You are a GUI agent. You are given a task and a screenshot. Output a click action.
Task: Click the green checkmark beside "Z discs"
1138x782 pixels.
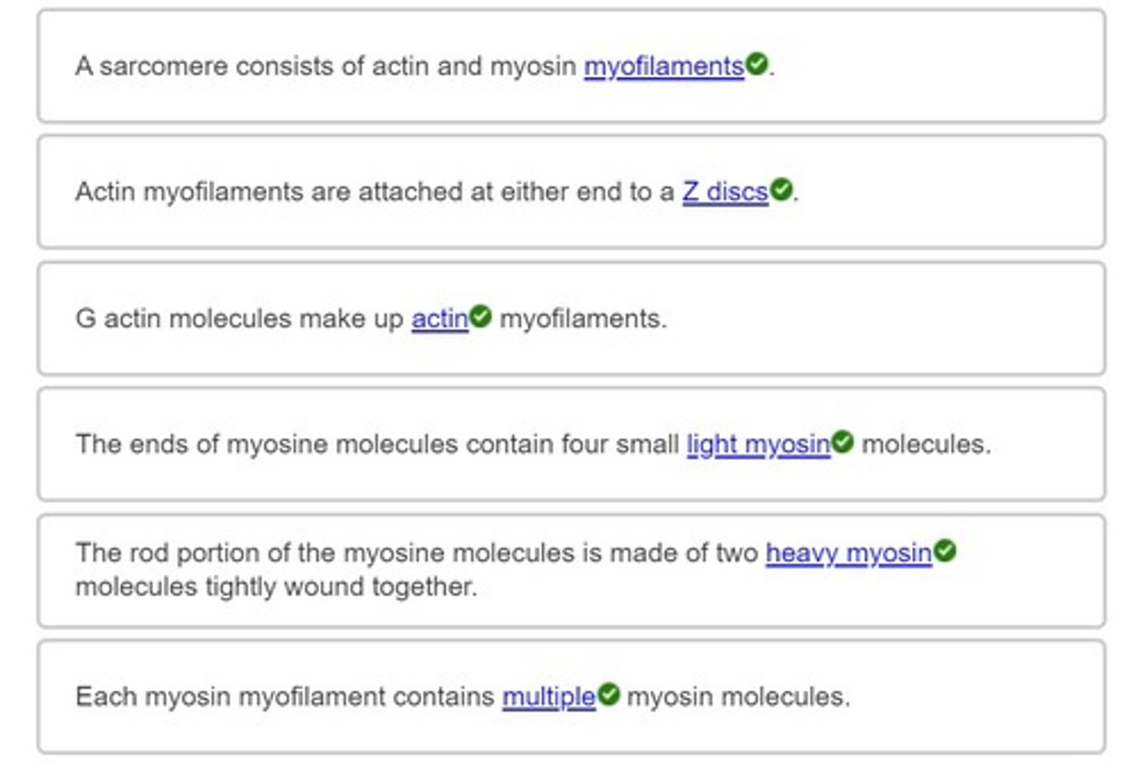(x=781, y=190)
